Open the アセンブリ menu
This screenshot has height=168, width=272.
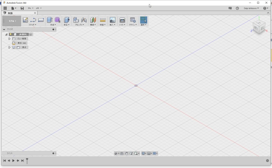pos(80,25)
